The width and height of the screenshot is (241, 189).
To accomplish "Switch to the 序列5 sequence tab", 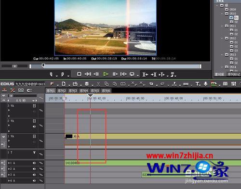I will click(x=95, y=91).
